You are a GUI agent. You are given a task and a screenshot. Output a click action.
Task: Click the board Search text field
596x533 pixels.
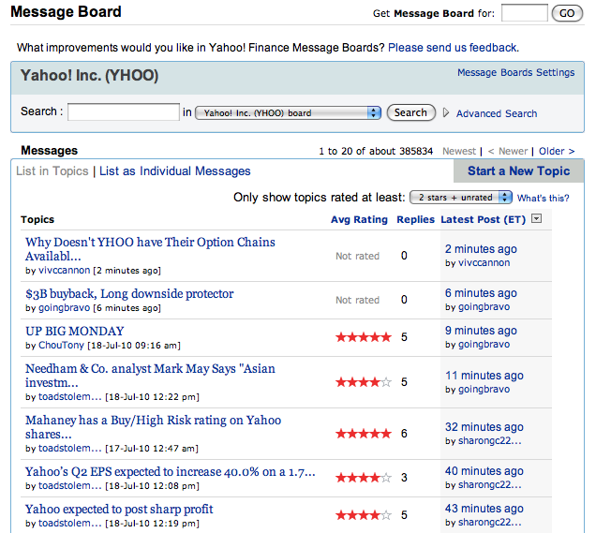pyautogui.click(x=124, y=111)
